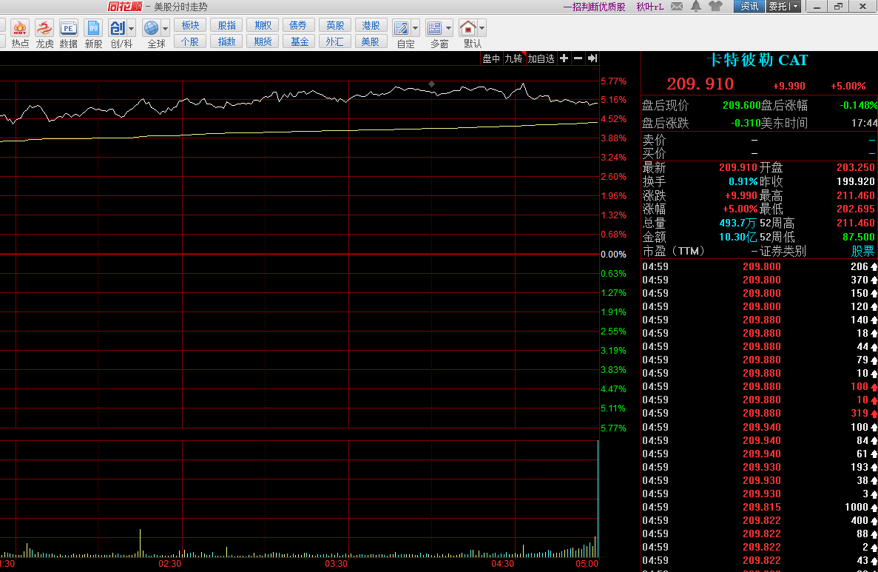Click the 资讯 news button
The image size is (878, 572).
[749, 6]
